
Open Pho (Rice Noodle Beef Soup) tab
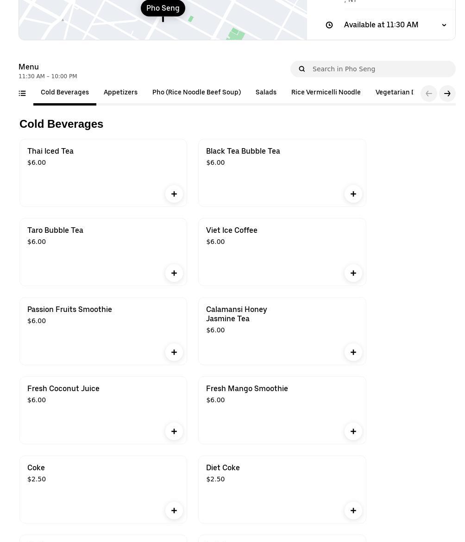coord(196,93)
